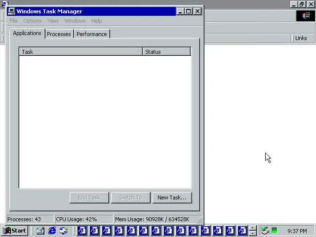
Task: Click the network connection tray icon
Action: click(265, 231)
